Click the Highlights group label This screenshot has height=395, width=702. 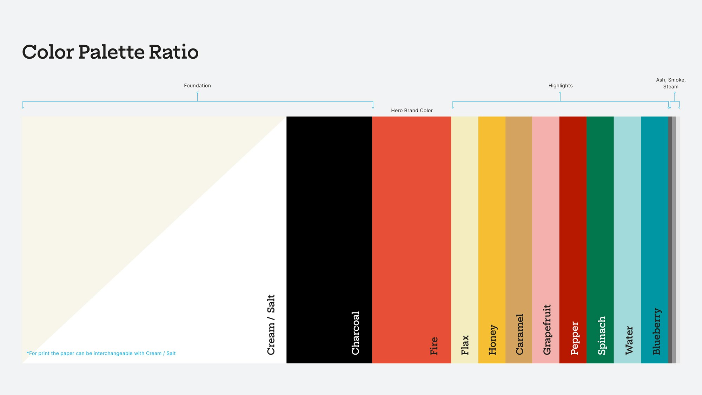(x=560, y=85)
